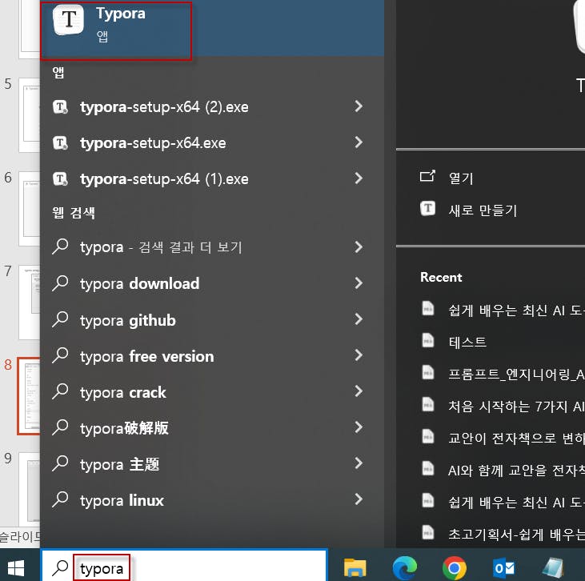
Task: Click search icon beside 'typora download'
Action: click(x=60, y=282)
